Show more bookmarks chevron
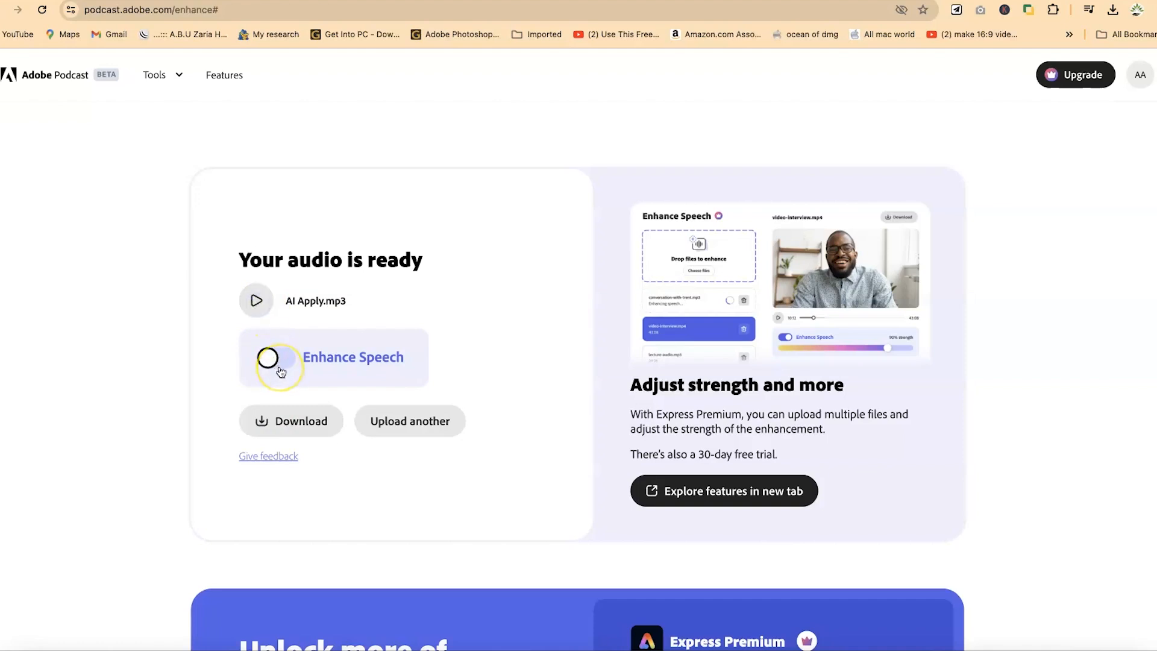This screenshot has width=1157, height=651. click(1069, 34)
